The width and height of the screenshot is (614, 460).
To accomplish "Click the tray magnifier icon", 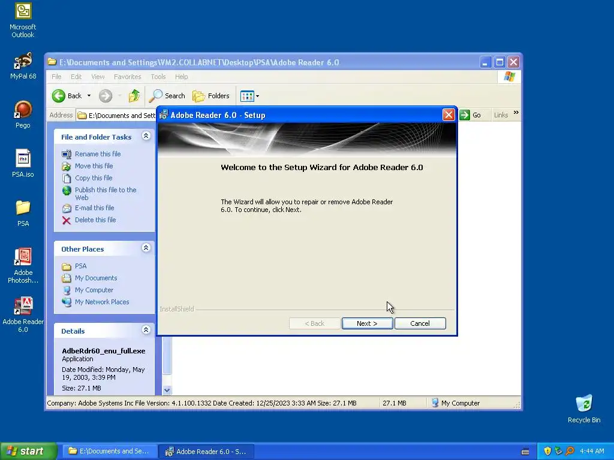I will pyautogui.click(x=570, y=451).
